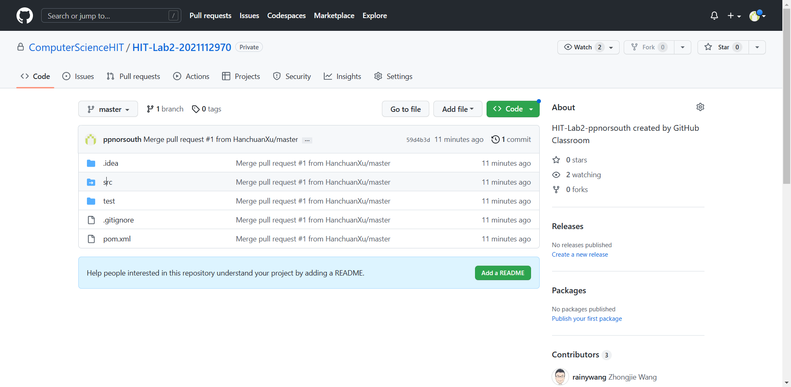The image size is (791, 387).
Task: View the 1 branch list
Action: (165, 109)
